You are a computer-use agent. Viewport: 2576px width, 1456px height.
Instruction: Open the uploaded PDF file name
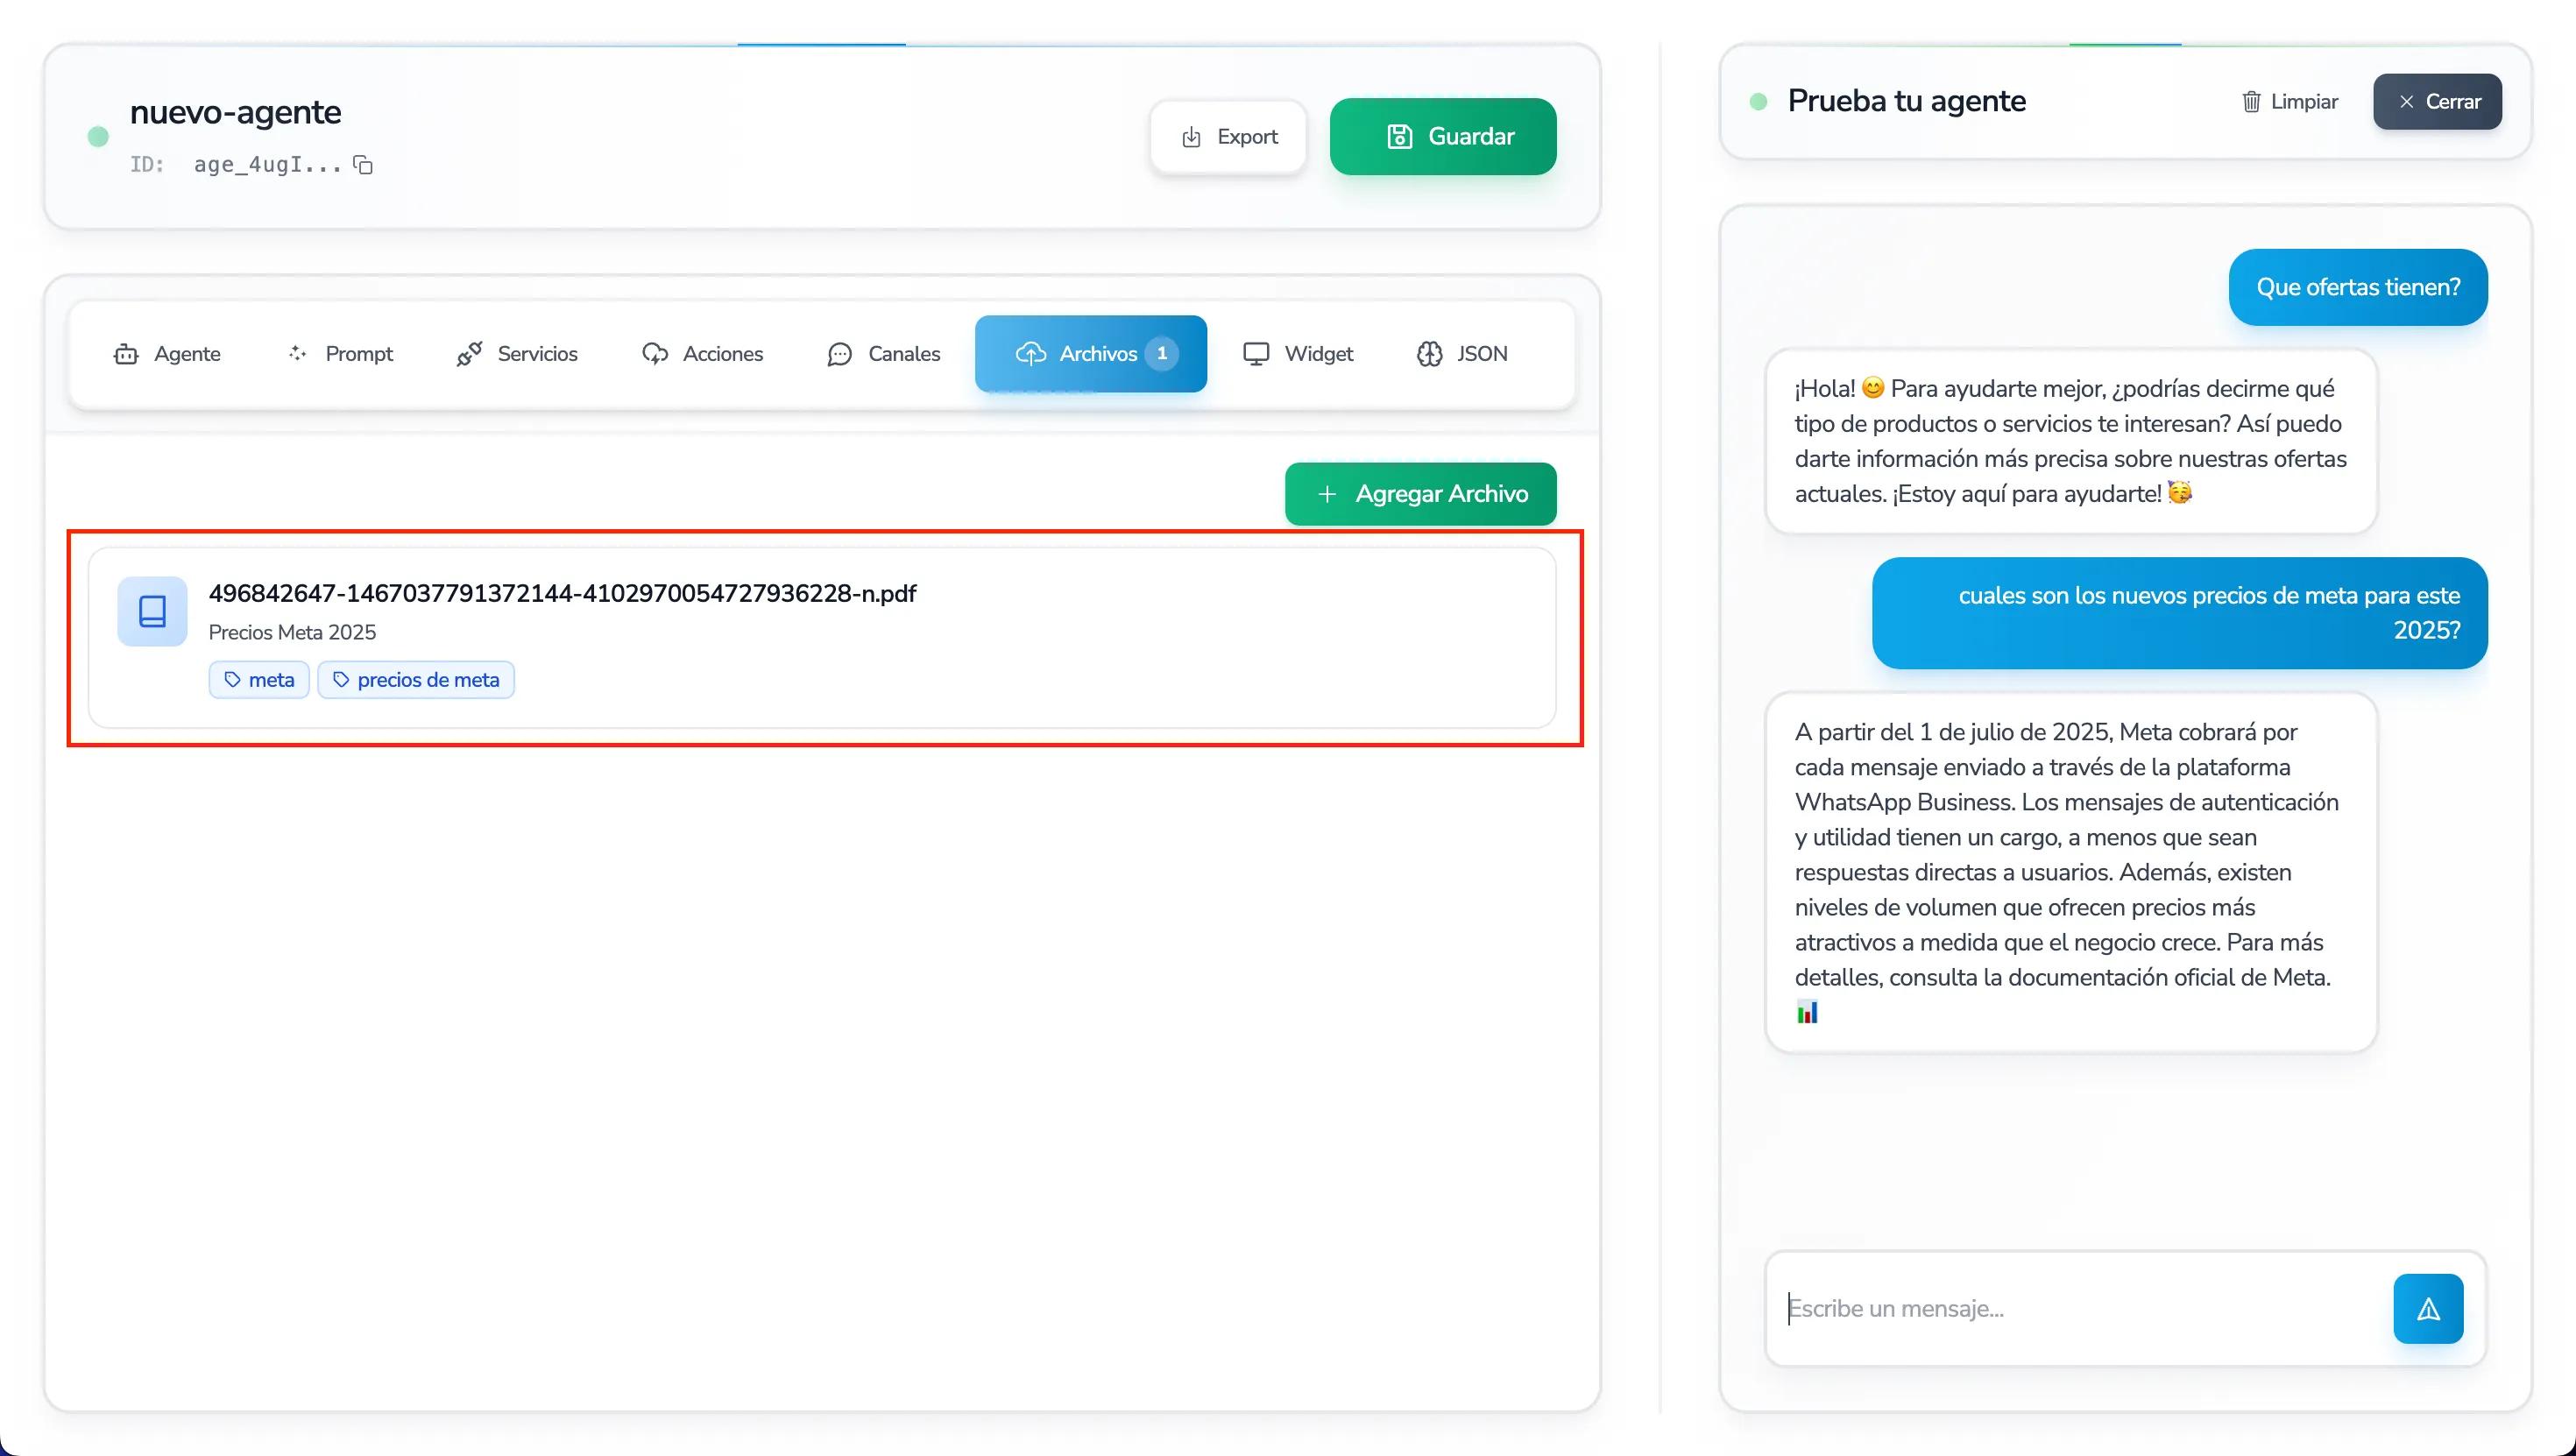pos(562,593)
